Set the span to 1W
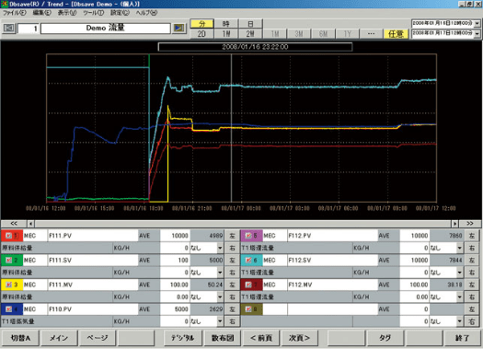 (x=226, y=33)
